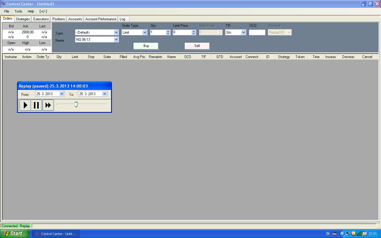This screenshot has height=238, width=381.
Task: Increase the Qty value with up arrow
Action: pos(168,31)
